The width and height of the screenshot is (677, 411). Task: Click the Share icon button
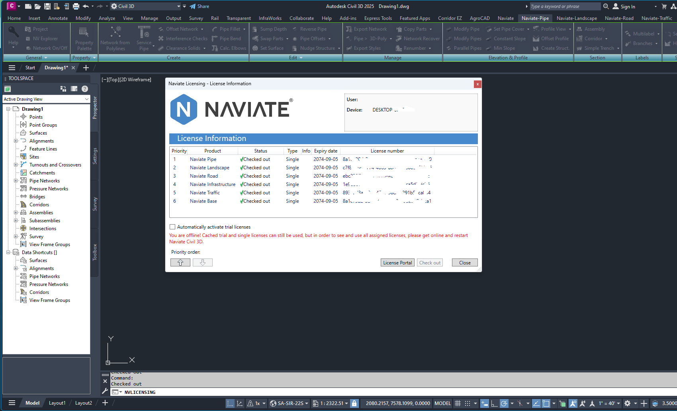click(x=199, y=6)
